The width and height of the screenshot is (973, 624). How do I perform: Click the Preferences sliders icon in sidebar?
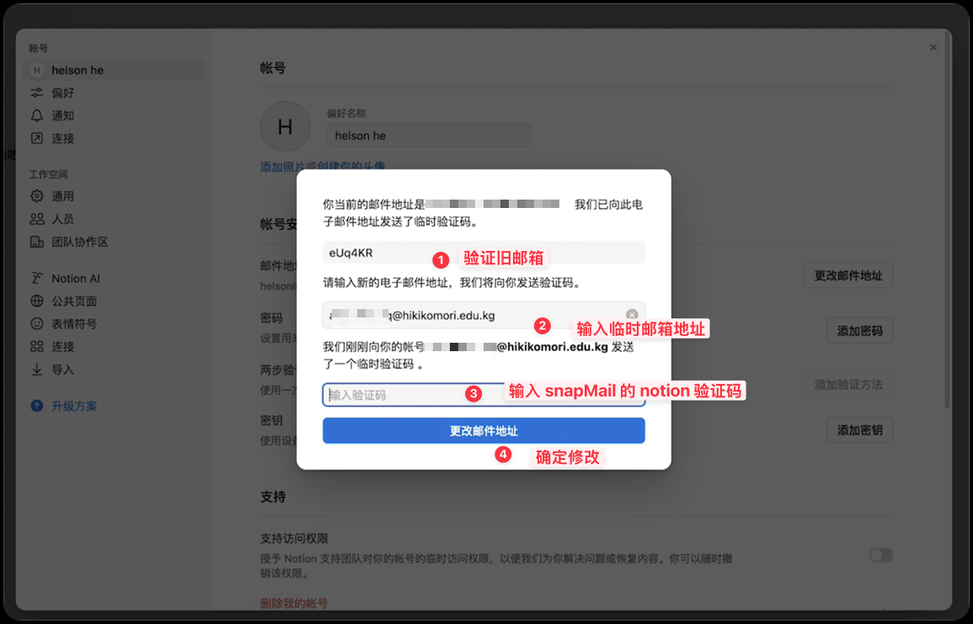pos(37,93)
